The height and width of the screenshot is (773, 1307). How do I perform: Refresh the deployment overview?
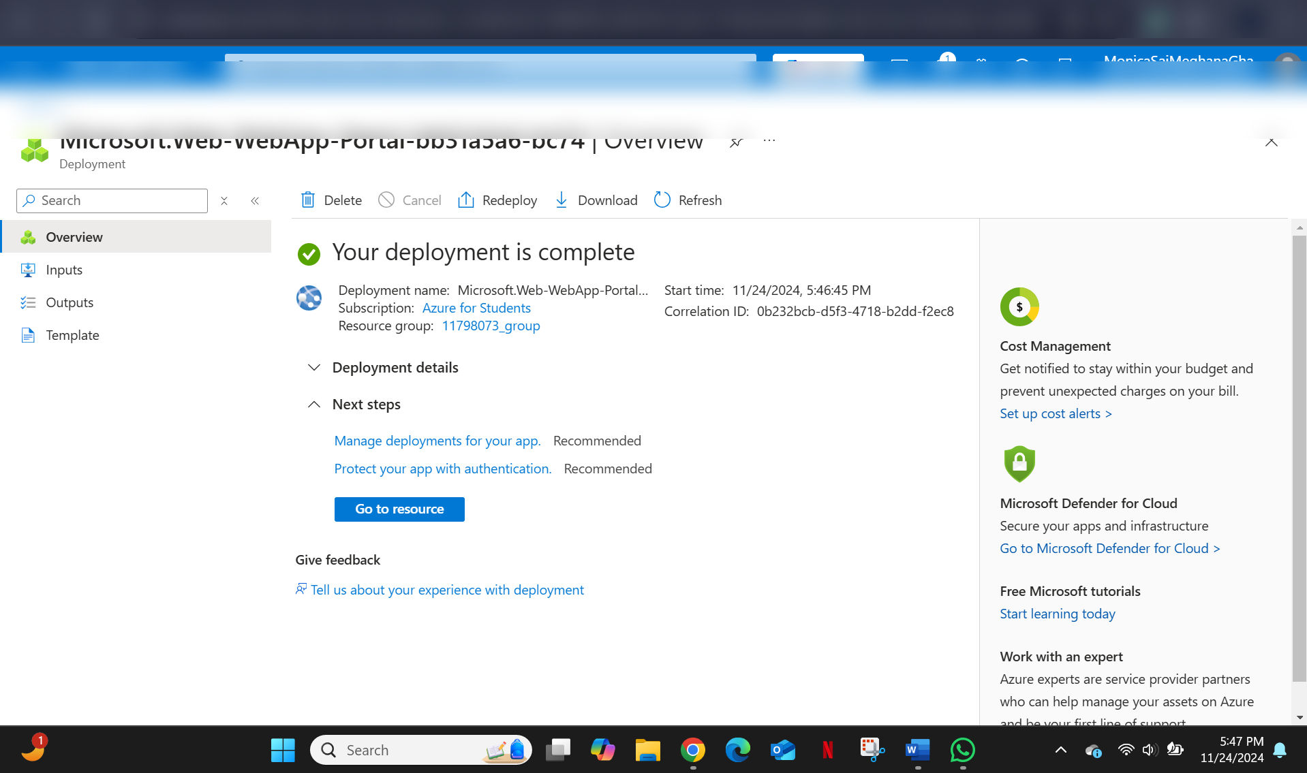pyautogui.click(x=688, y=200)
